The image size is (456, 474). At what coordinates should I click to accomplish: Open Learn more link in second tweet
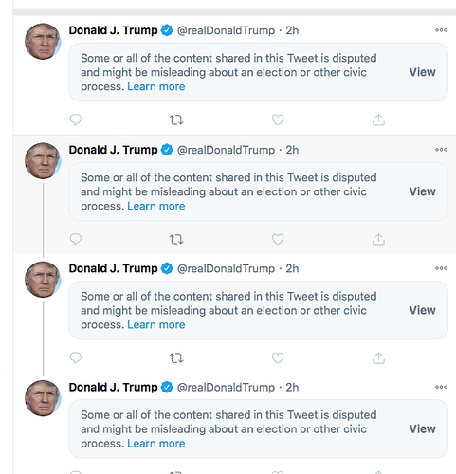tap(156, 206)
